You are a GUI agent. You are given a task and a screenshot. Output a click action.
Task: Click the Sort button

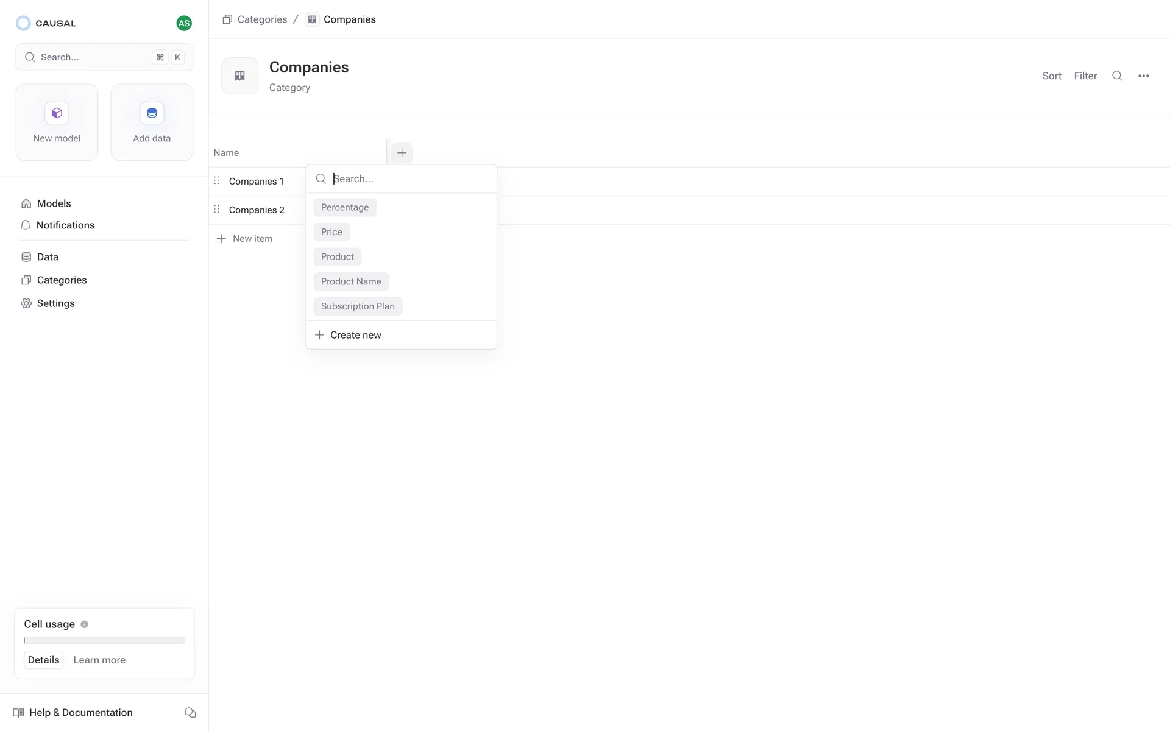point(1052,76)
